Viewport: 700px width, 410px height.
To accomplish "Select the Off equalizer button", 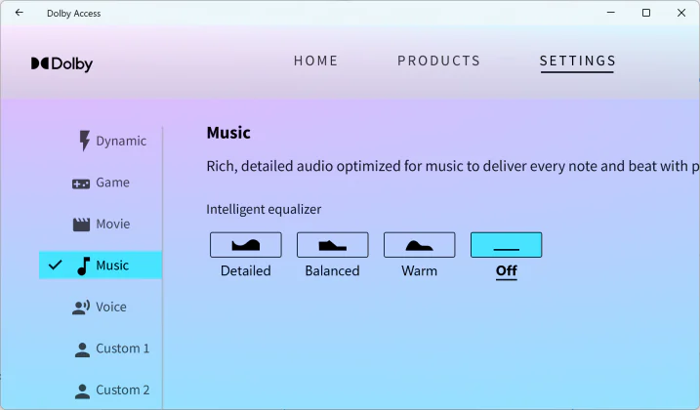I will click(507, 245).
